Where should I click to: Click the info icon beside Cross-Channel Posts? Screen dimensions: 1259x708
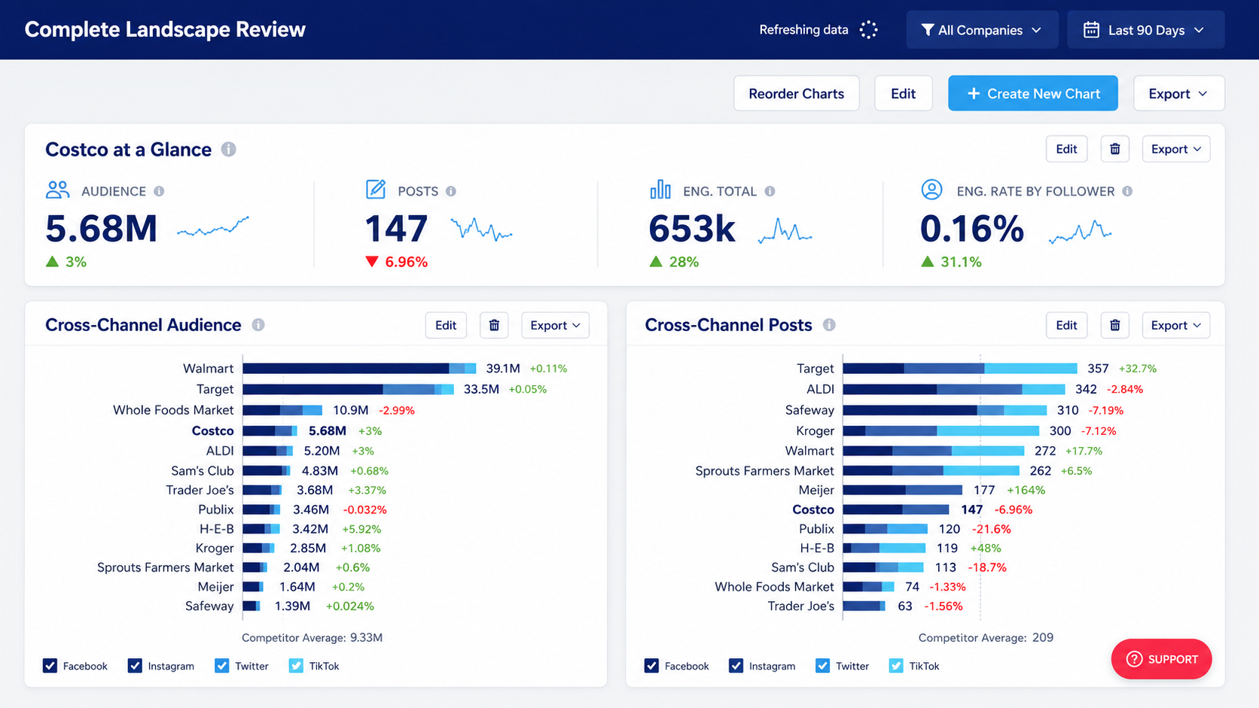tap(829, 325)
